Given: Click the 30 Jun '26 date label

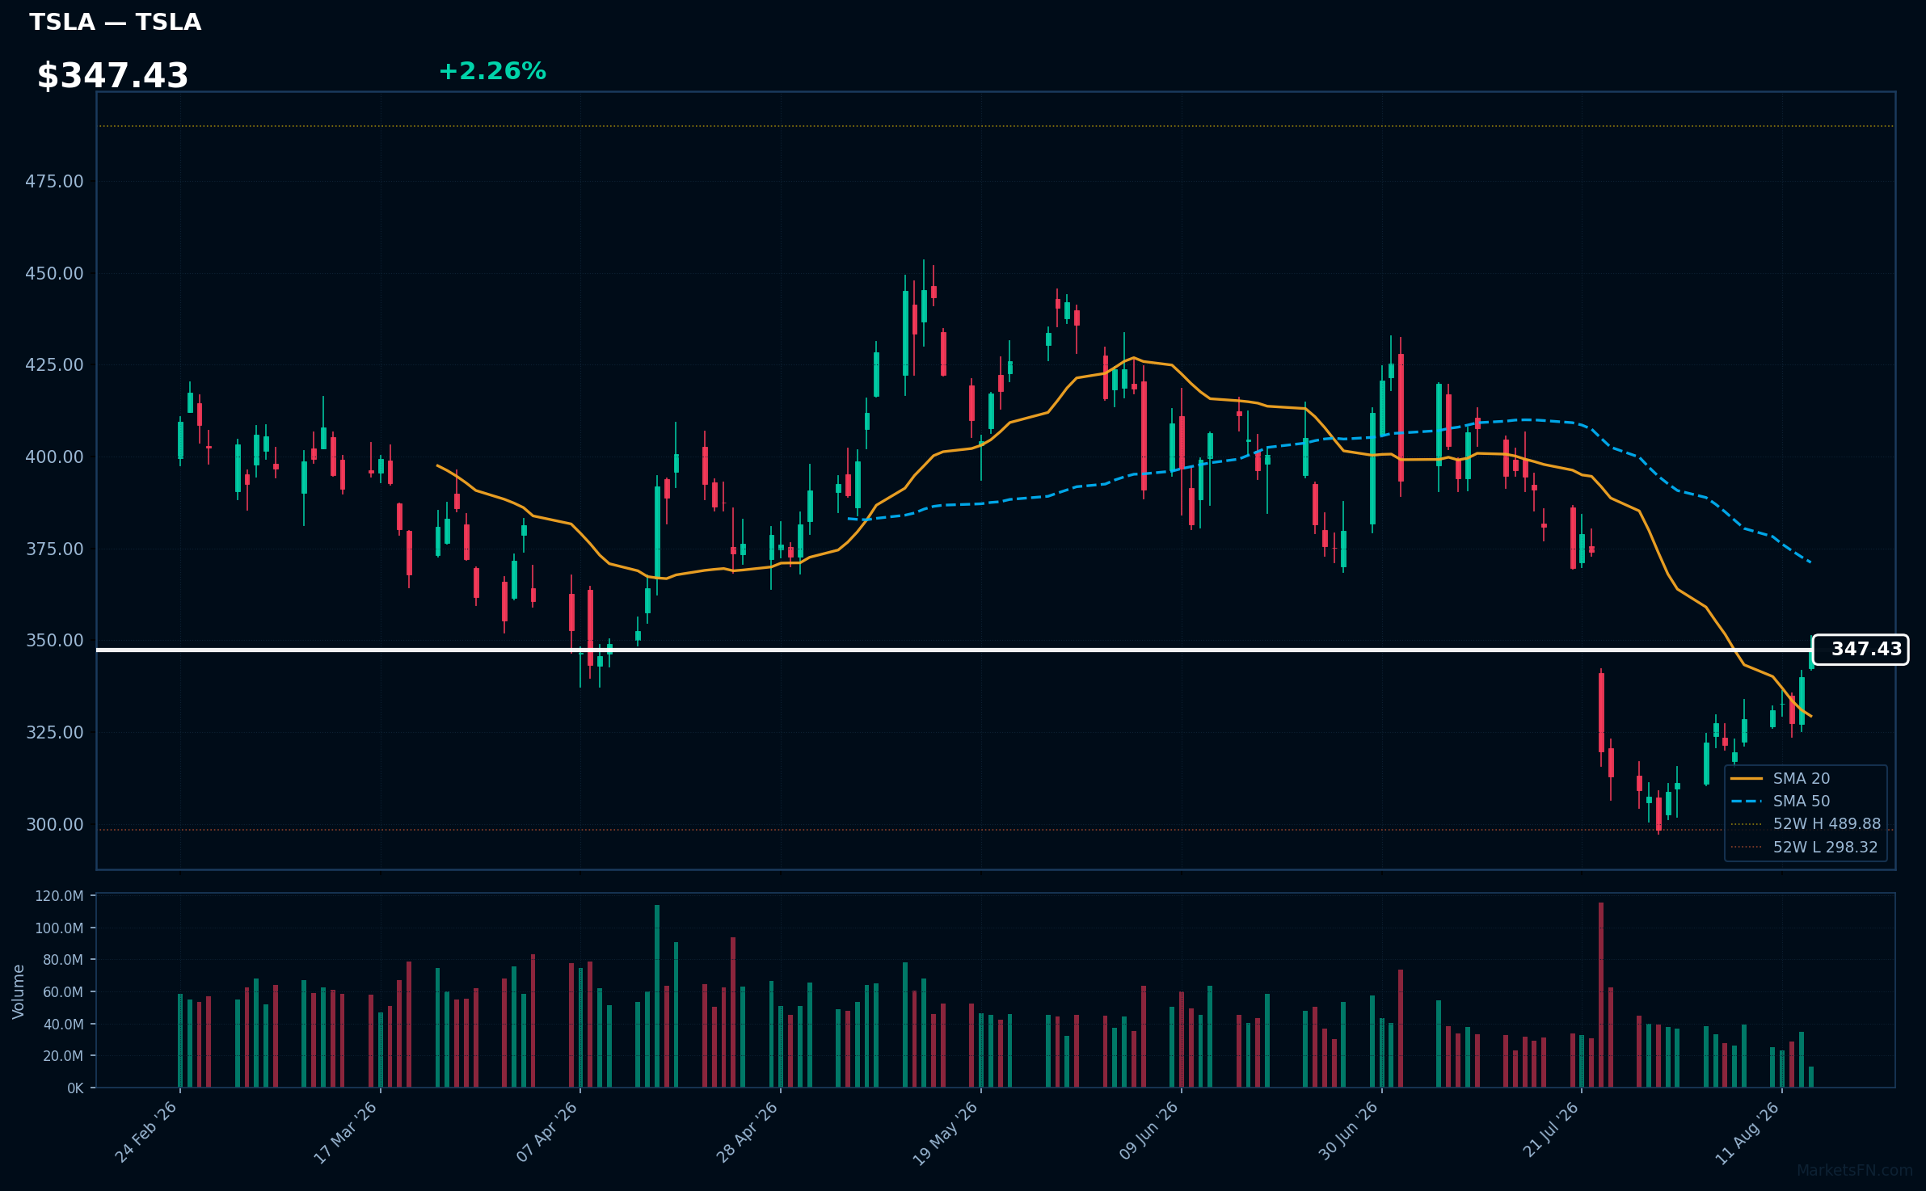Looking at the screenshot, I should 1349,1131.
